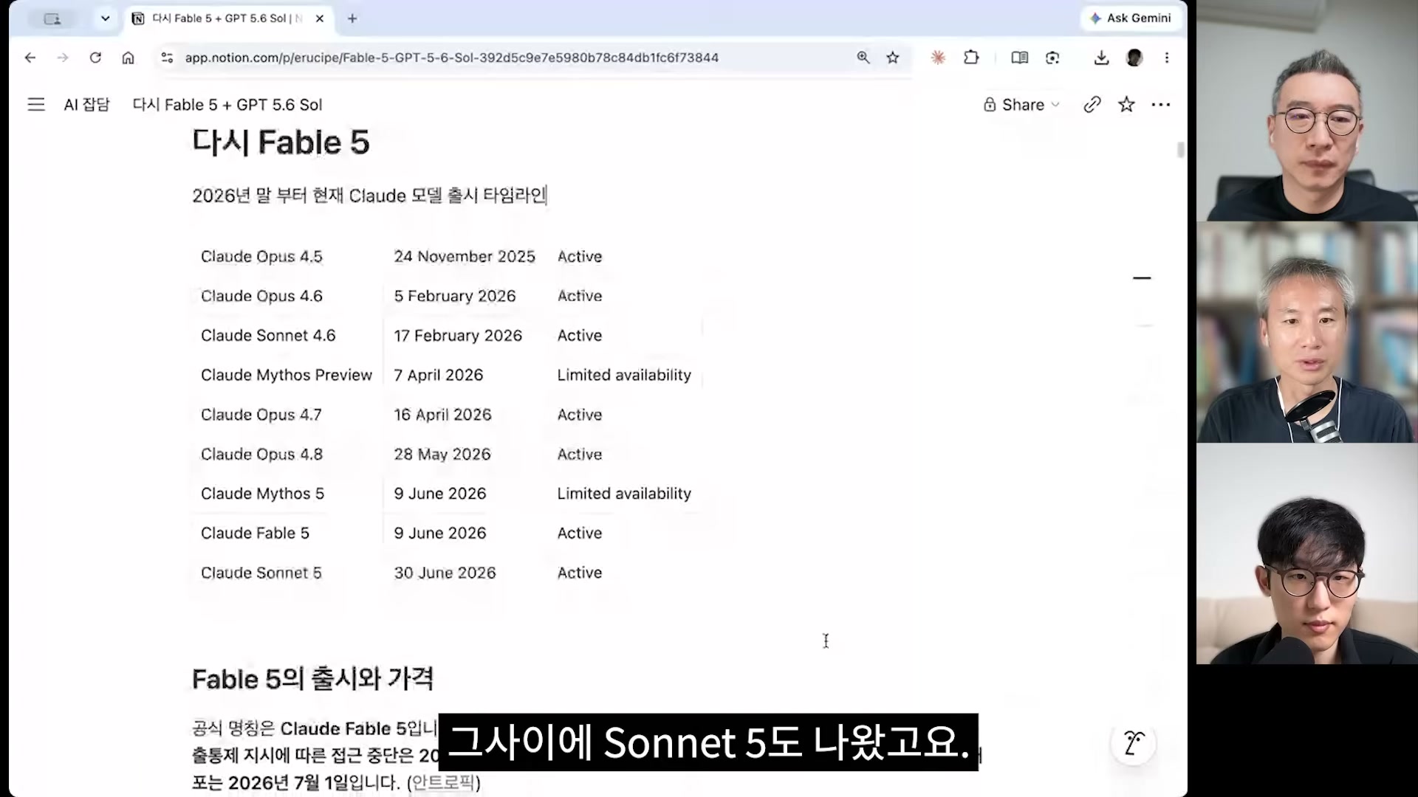Open the tab group icon at top left
Image resolution: width=1418 pixels, height=797 pixels.
click(52, 18)
